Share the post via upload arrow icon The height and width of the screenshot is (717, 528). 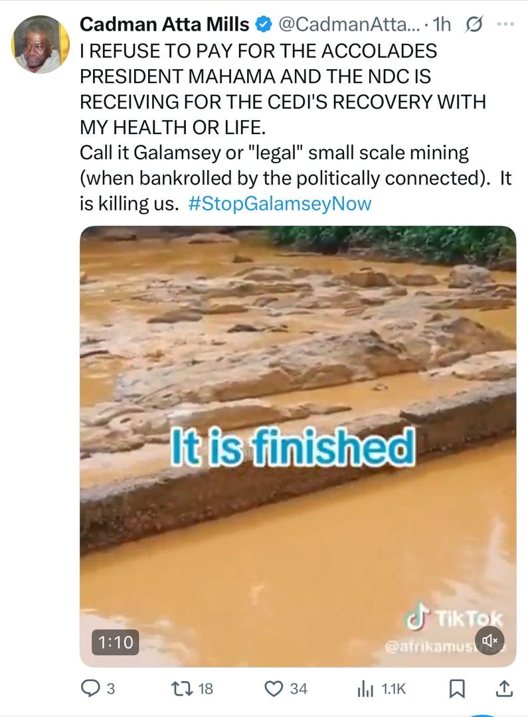pyautogui.click(x=503, y=688)
